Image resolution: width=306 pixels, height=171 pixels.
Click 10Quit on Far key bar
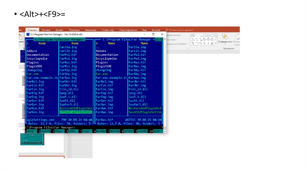156,131
